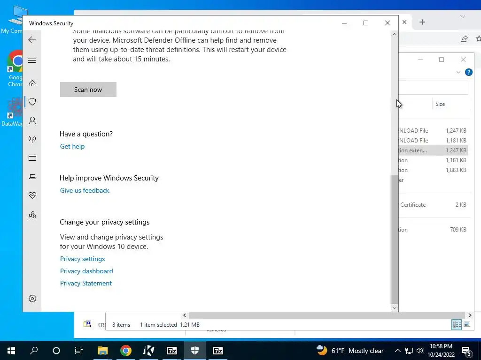The image size is (481, 360).
Task: Open Privacy dashboard link
Action: point(86,271)
